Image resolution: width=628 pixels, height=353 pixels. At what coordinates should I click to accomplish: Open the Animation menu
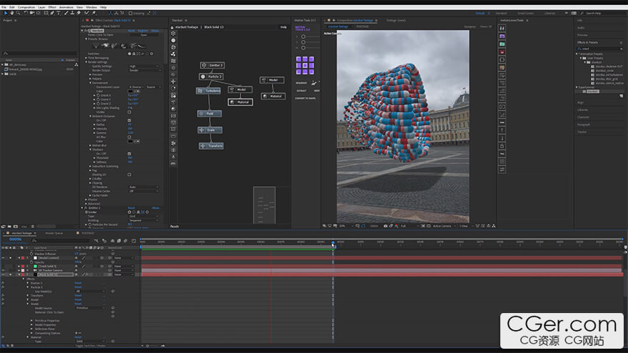[x=66, y=7]
